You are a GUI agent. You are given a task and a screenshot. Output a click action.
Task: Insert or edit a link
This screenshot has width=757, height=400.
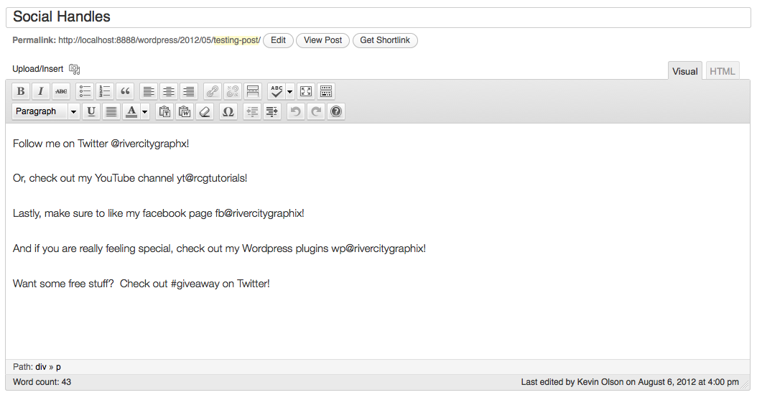click(x=213, y=91)
